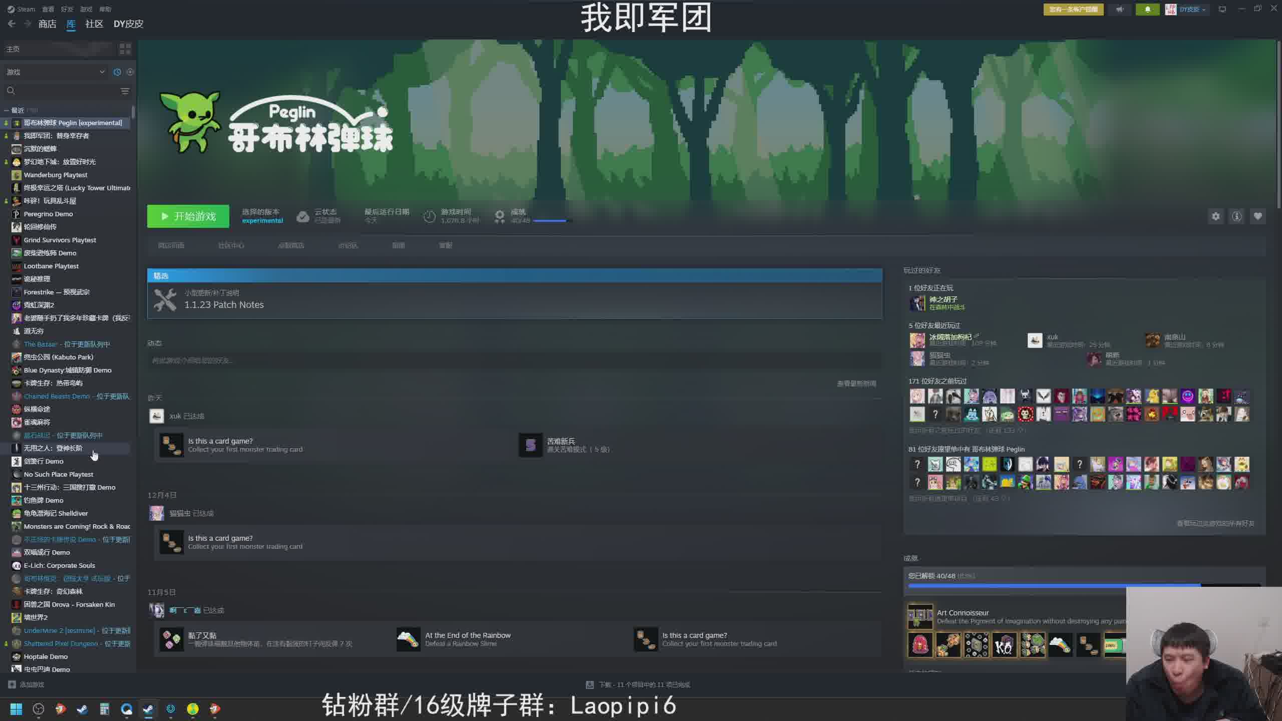
Task: Open the 1.1.23 Patch Notes link
Action: point(224,304)
